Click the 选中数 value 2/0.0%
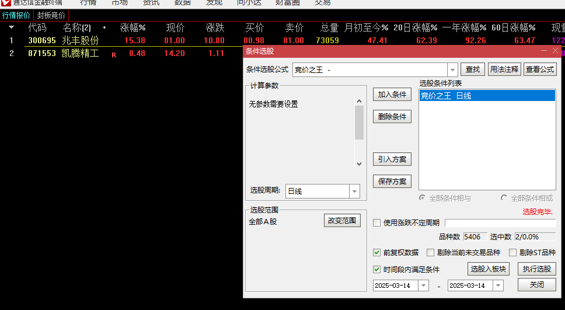Screen dimensions: 565x310 point(535,237)
